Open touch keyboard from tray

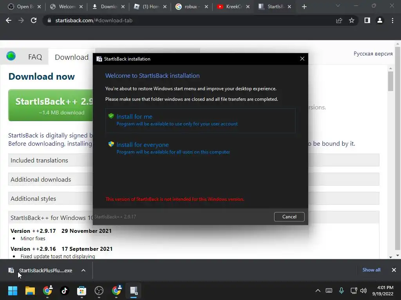[329, 290]
